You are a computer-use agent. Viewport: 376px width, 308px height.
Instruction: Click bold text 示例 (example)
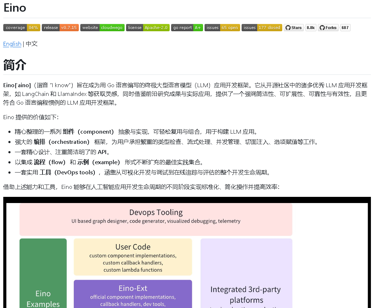click(98, 162)
